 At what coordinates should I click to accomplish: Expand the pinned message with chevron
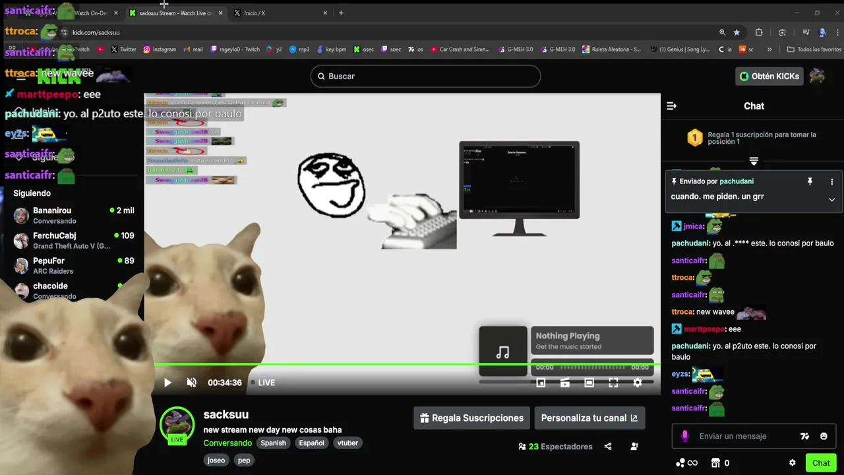pyautogui.click(x=831, y=200)
